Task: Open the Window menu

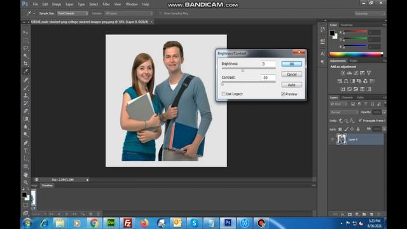Action: 132,4
